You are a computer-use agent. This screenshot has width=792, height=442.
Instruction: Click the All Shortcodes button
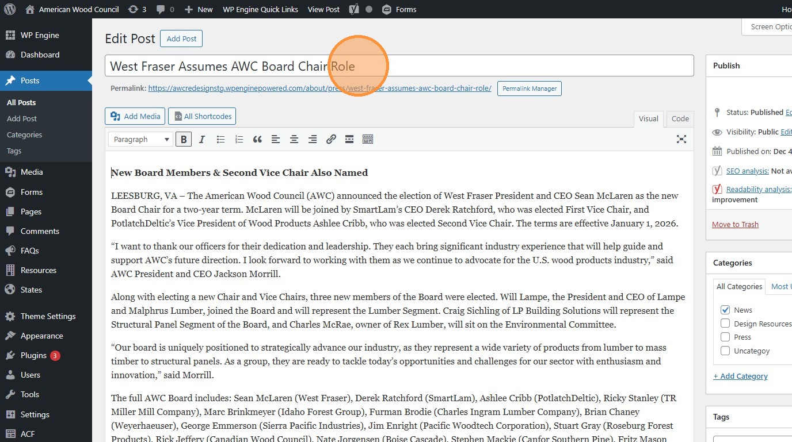[x=202, y=116]
